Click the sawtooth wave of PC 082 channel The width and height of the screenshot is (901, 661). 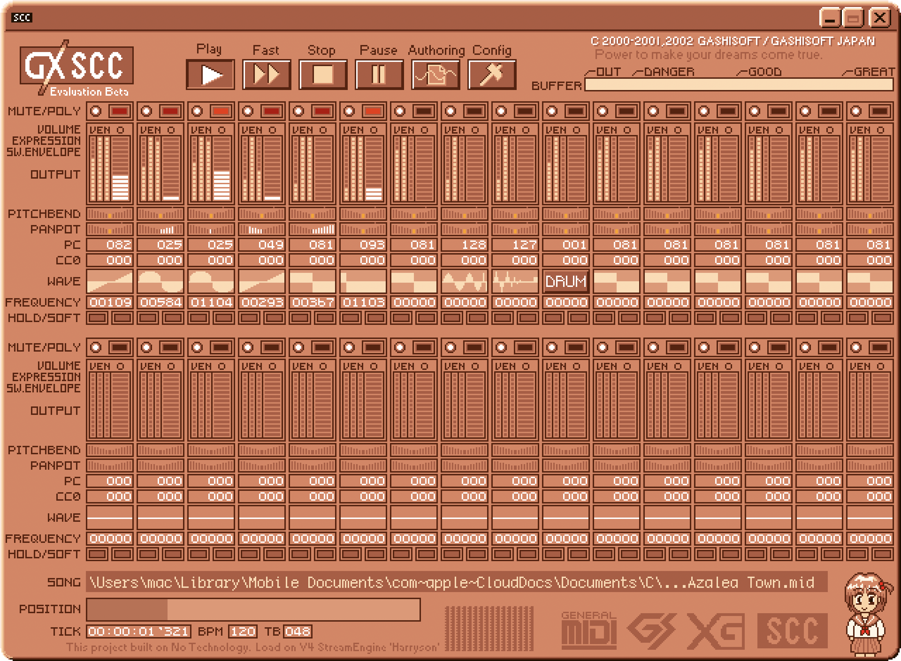(110, 281)
